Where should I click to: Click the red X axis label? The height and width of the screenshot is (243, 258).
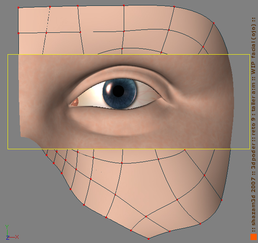tap(17, 237)
